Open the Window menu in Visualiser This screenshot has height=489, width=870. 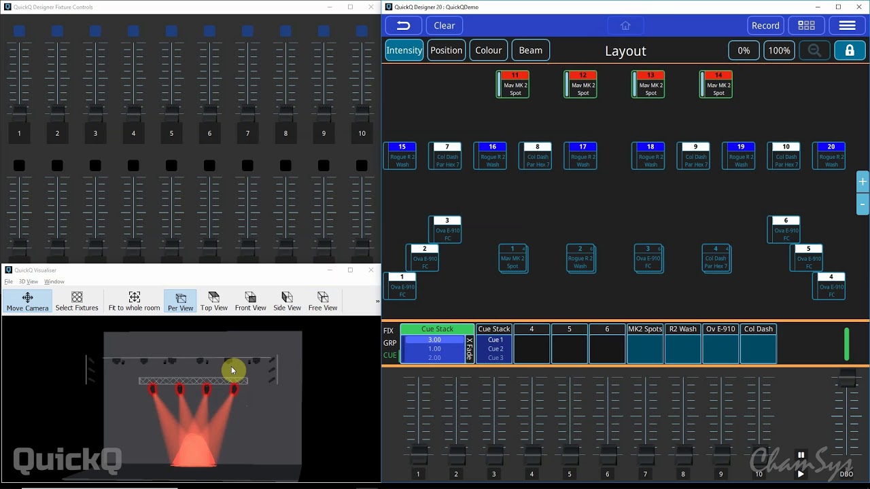click(54, 282)
